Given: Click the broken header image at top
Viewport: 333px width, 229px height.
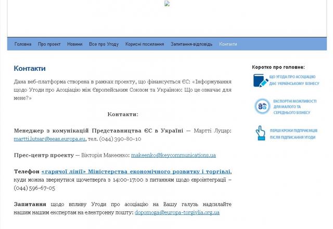Looking at the screenshot, I should click(x=167, y=4).
